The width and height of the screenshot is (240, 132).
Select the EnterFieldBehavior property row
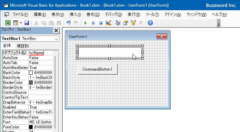[27, 112]
